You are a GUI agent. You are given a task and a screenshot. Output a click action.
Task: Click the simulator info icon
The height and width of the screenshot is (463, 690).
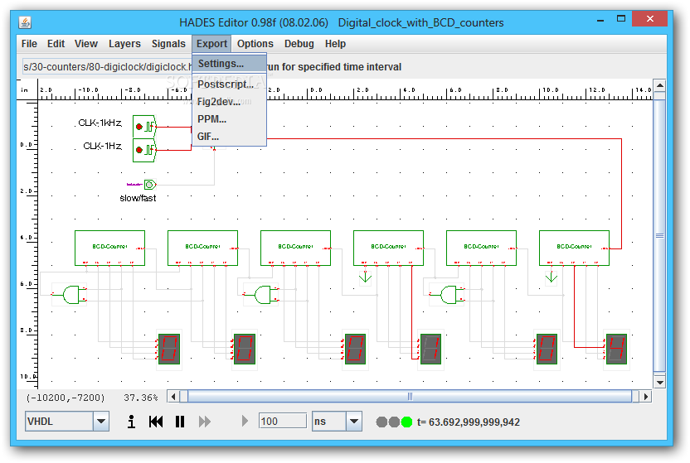[131, 422]
